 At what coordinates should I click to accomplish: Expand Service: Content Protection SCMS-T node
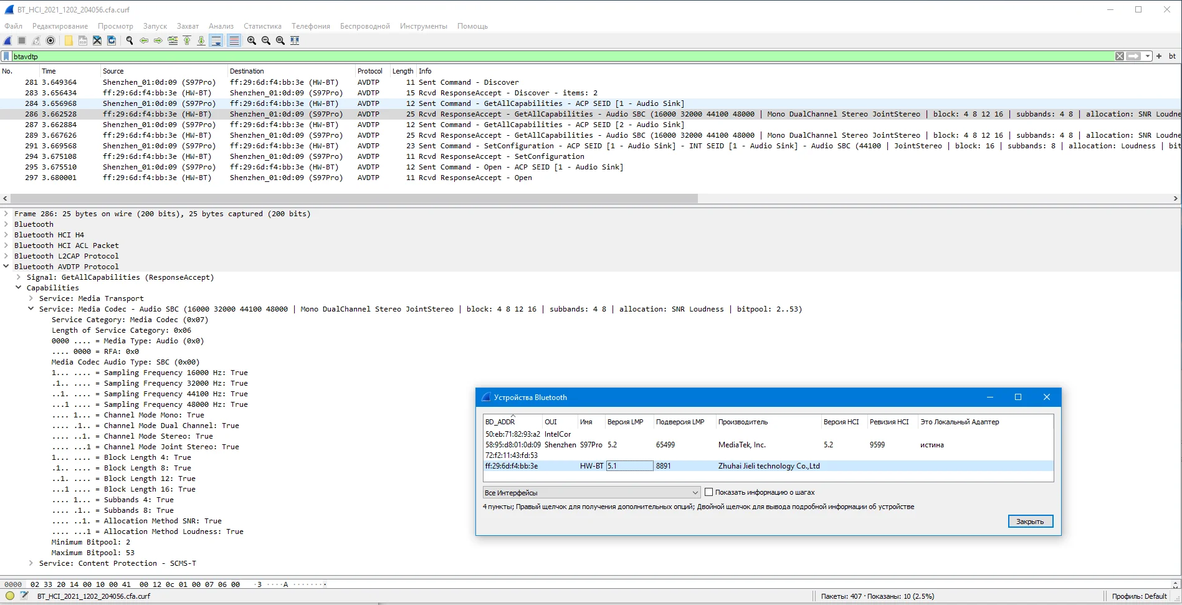[31, 563]
